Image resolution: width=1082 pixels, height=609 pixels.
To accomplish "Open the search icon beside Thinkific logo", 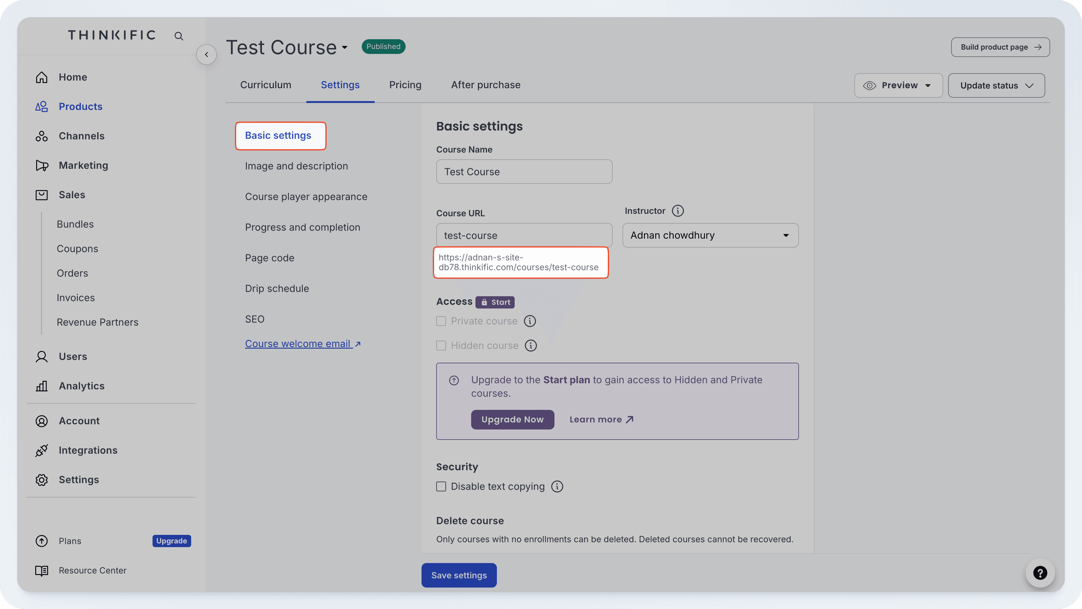I will tap(179, 36).
